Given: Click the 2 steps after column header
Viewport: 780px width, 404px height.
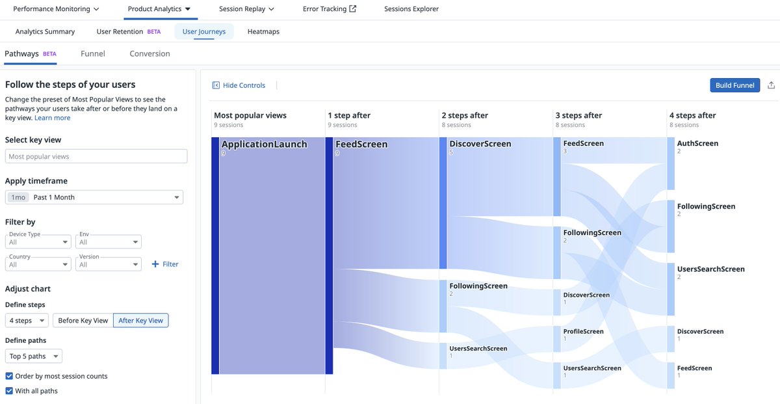Looking at the screenshot, I should coord(465,115).
